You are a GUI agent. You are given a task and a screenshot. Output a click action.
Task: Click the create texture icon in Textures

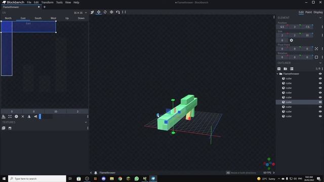(10, 128)
